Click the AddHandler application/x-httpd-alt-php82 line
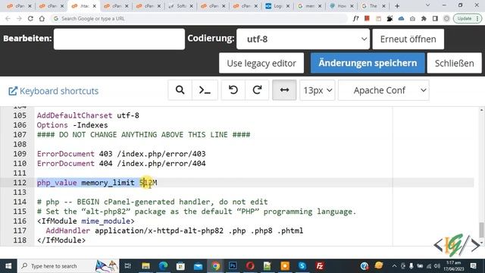Image resolution: width=485 pixels, height=273 pixels. [174, 231]
